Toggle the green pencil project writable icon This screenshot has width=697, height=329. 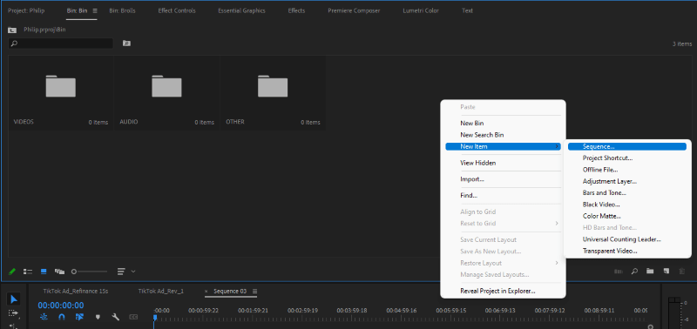[12, 272]
